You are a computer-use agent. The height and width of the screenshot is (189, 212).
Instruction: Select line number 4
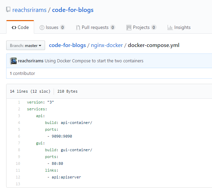[x=19, y=123]
